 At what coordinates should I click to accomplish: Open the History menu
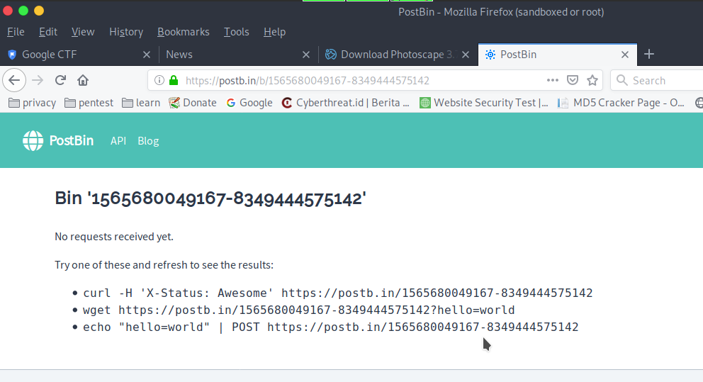126,32
